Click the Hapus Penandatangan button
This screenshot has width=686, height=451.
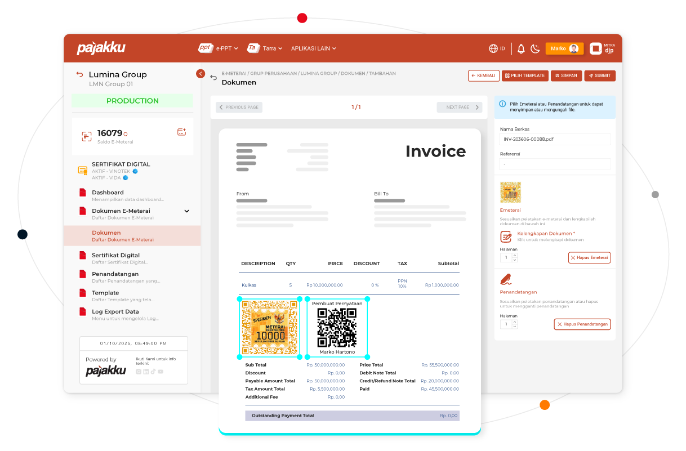point(582,324)
